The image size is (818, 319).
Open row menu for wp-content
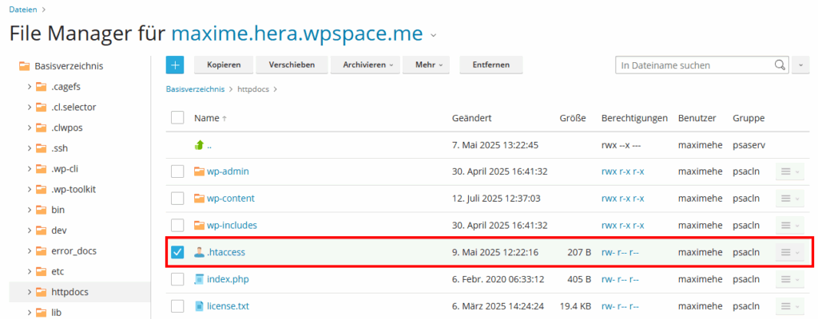click(x=789, y=198)
